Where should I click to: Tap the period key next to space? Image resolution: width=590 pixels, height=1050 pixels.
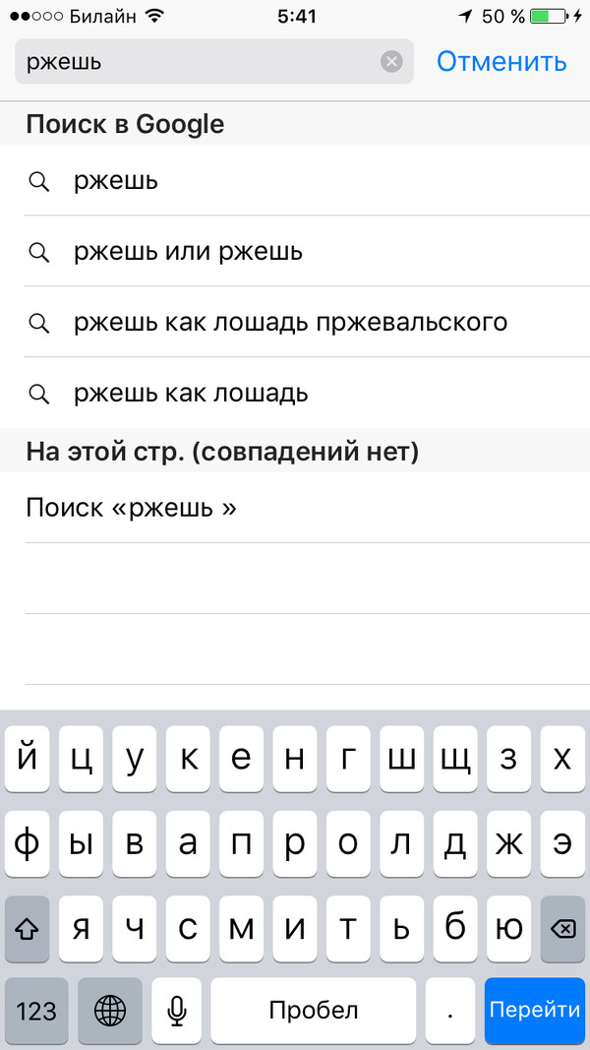pyautogui.click(x=449, y=1011)
